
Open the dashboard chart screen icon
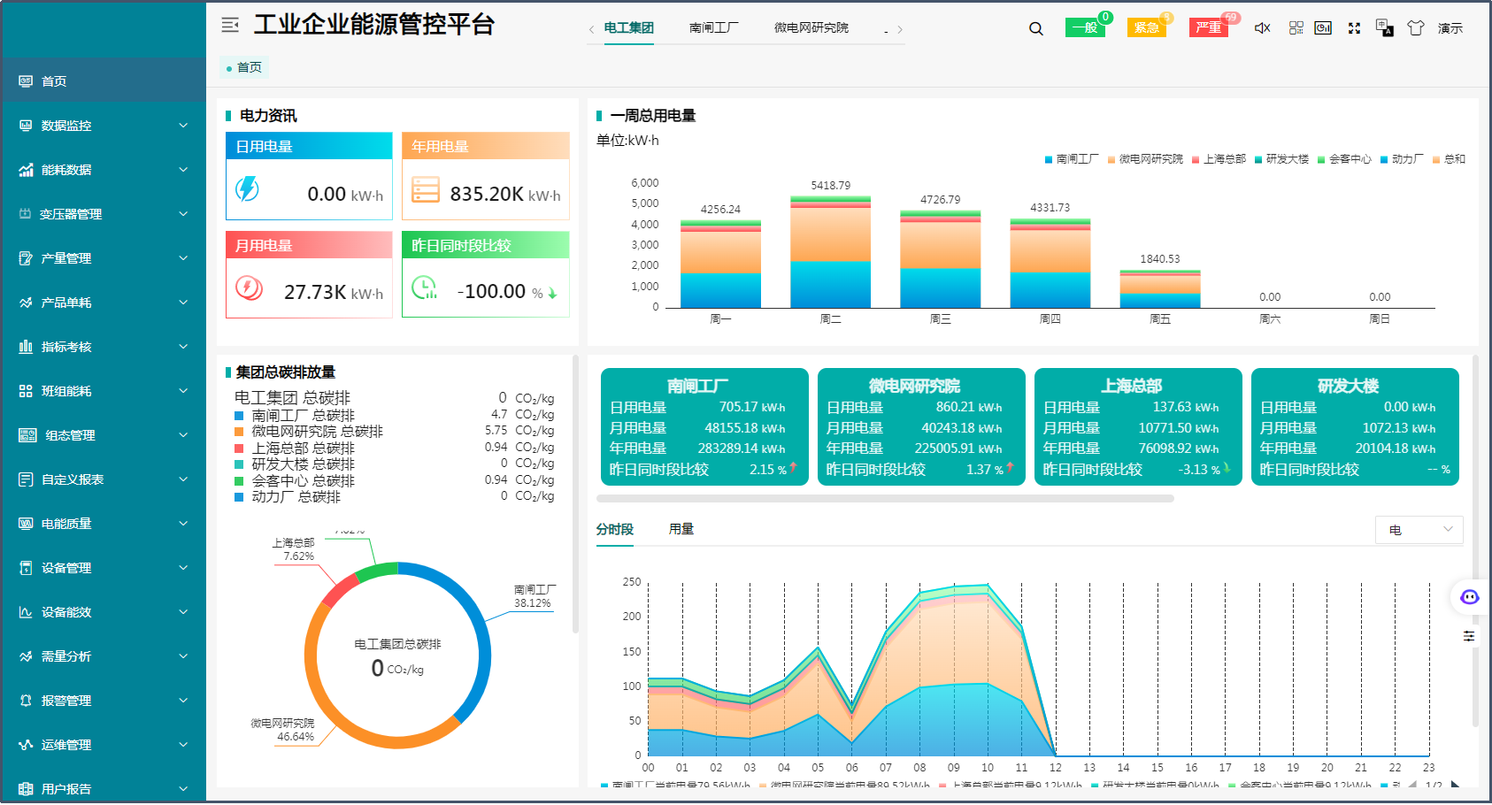pos(1323,28)
